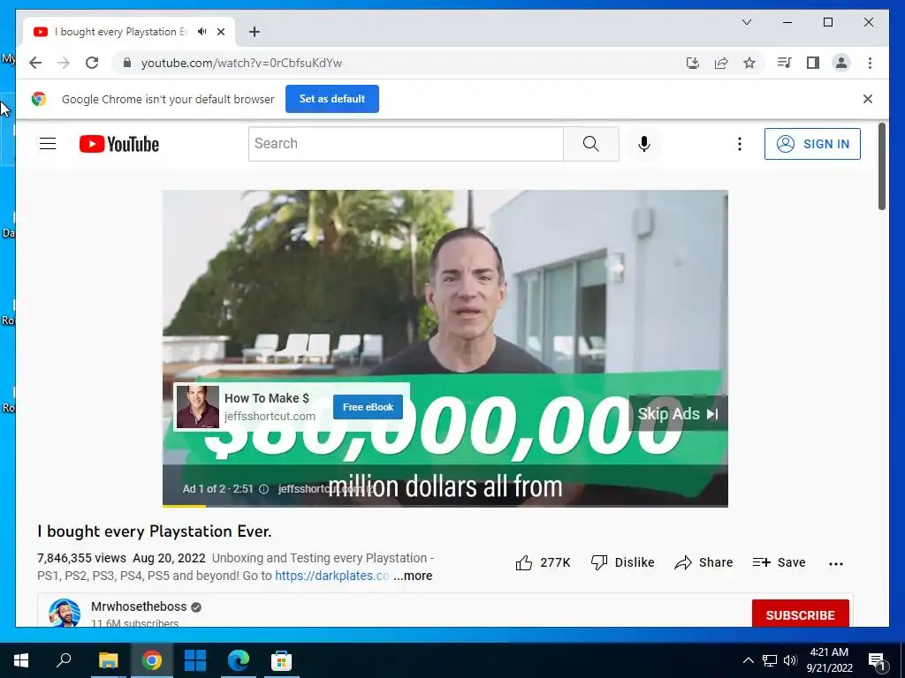The height and width of the screenshot is (678, 905).
Task: Click the ad progress bar
Action: click(x=445, y=506)
